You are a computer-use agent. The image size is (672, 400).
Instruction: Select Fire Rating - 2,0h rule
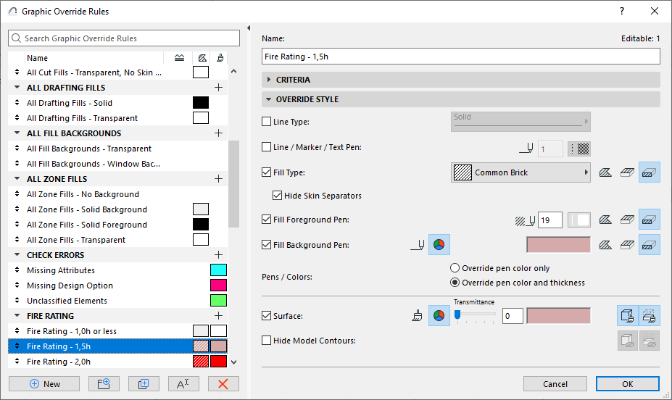(118, 362)
